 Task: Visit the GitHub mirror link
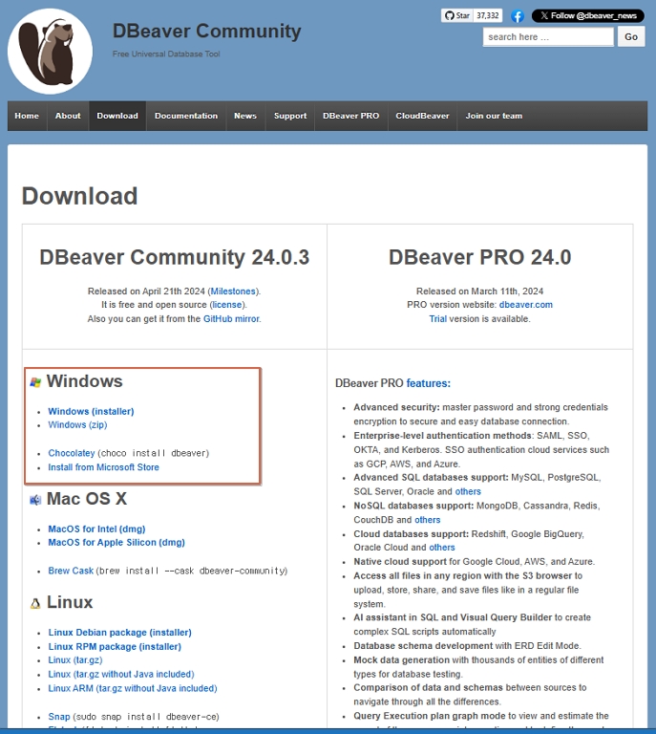231,319
